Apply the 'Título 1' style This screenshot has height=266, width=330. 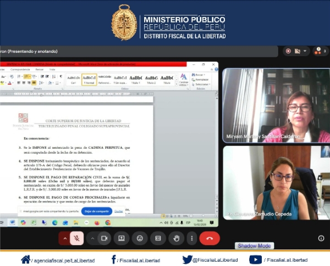point(135,79)
